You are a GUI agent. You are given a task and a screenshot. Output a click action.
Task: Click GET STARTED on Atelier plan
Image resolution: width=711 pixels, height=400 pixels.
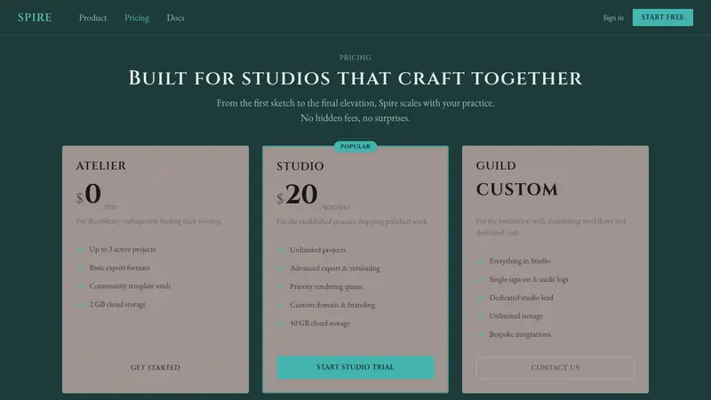point(155,367)
